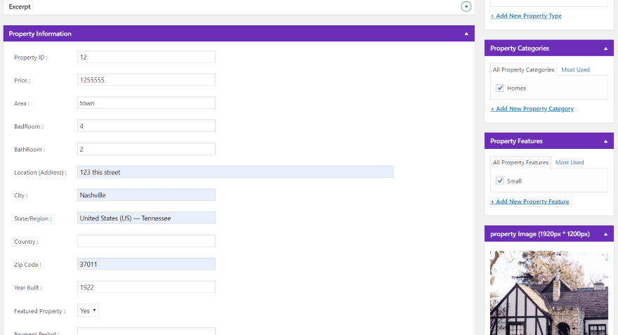Click Add New Property Feature link
The height and width of the screenshot is (335, 618).
[530, 202]
